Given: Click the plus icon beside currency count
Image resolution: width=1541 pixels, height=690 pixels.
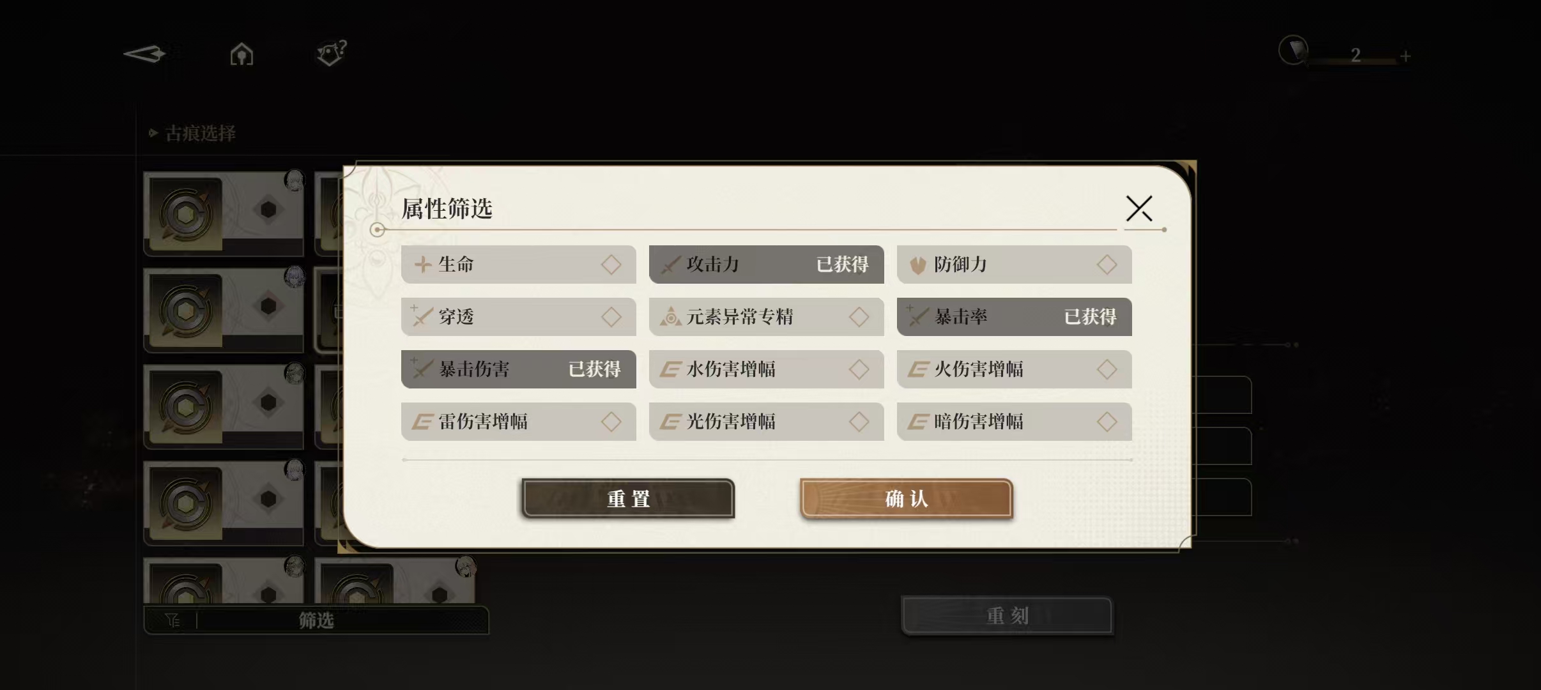Looking at the screenshot, I should click(1406, 56).
